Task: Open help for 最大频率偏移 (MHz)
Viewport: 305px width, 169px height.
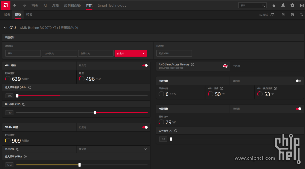Action: 30,87
